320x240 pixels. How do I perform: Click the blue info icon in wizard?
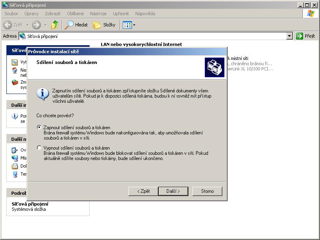[x=42, y=94]
